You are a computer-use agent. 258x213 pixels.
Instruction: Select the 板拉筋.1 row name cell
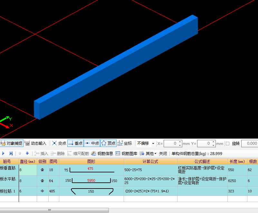point(9,191)
